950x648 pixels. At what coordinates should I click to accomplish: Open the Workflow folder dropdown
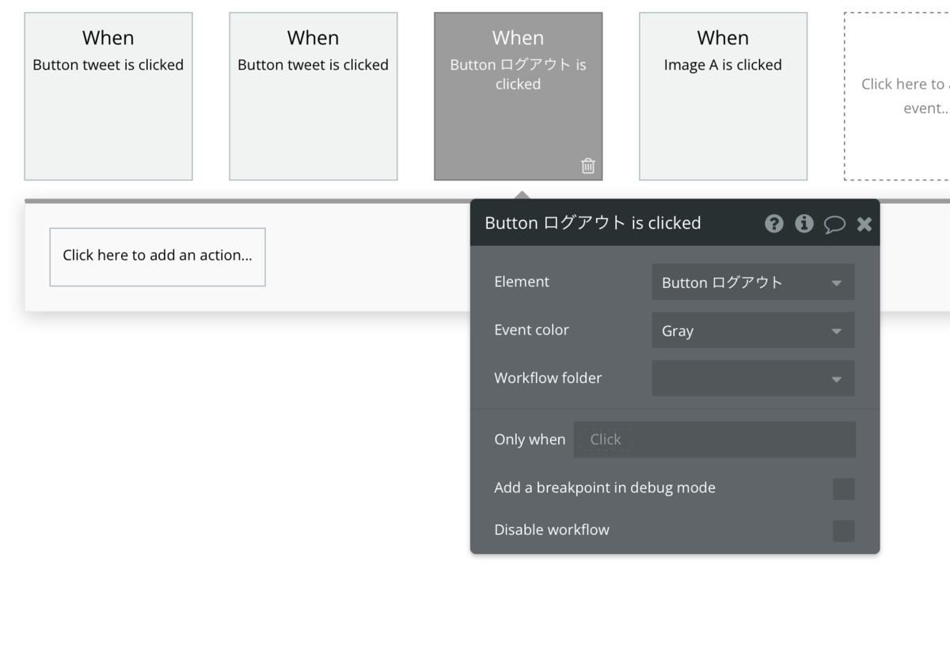[752, 378]
